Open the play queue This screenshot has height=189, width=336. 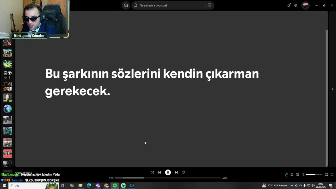[x=292, y=175]
